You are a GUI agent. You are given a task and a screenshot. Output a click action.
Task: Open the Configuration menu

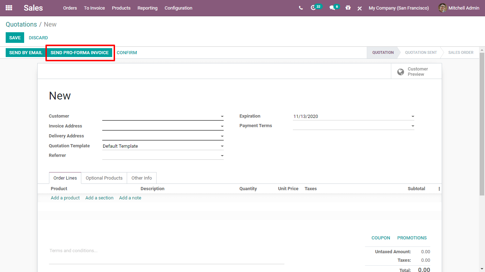coord(179,8)
